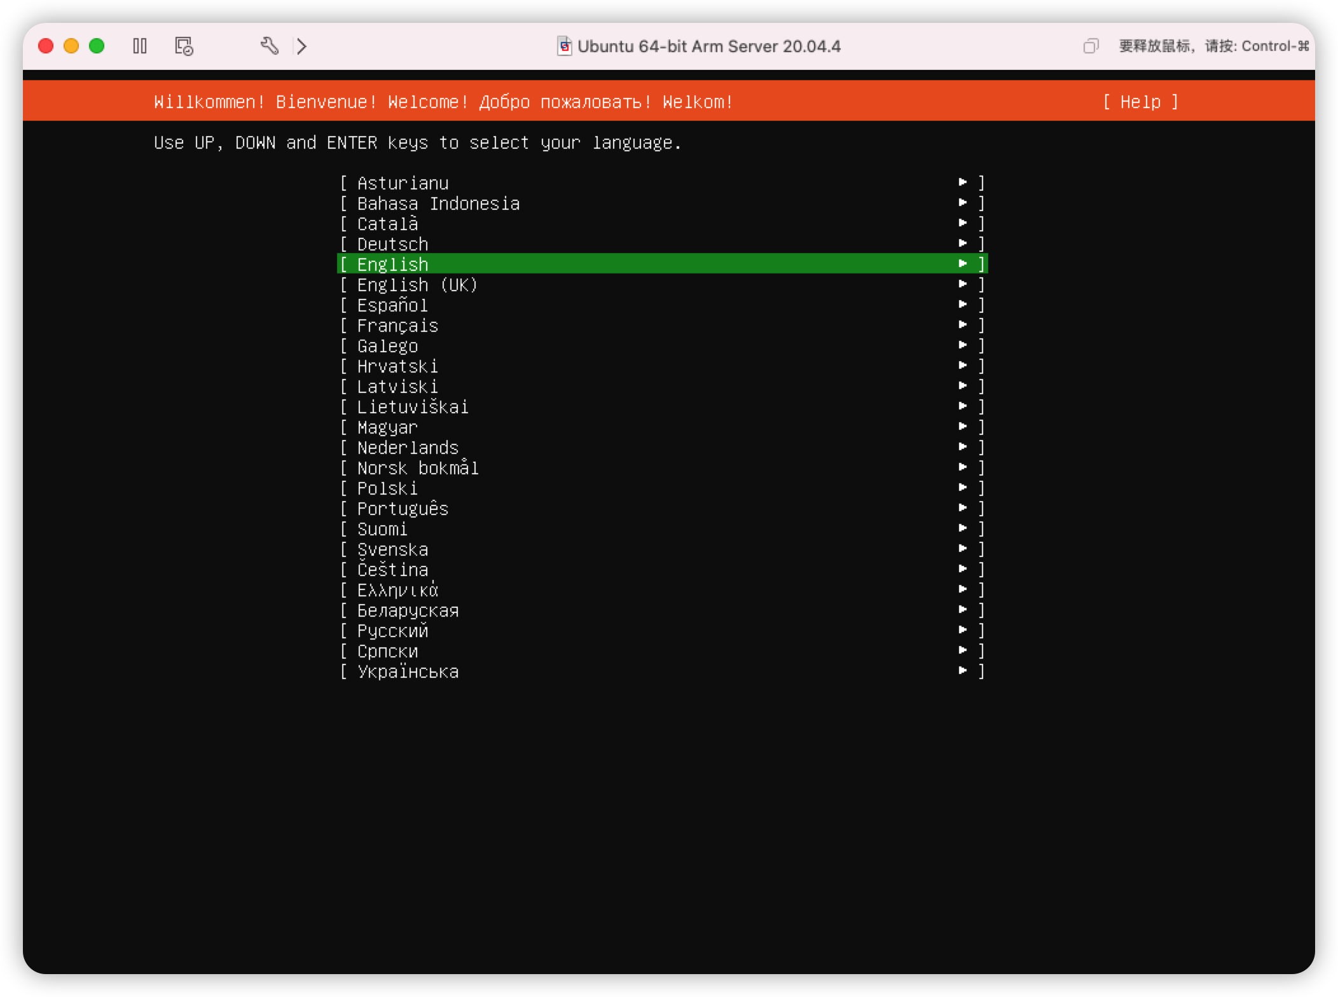Click the forward chevron next to wrench
This screenshot has width=1338, height=997.
click(302, 46)
